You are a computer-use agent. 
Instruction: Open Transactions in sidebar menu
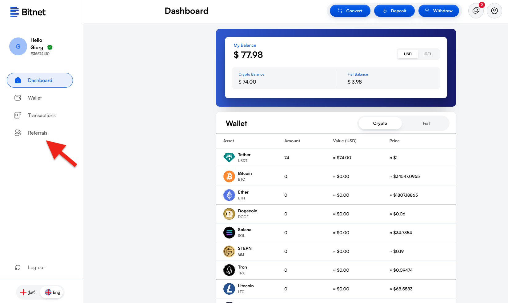40,115
